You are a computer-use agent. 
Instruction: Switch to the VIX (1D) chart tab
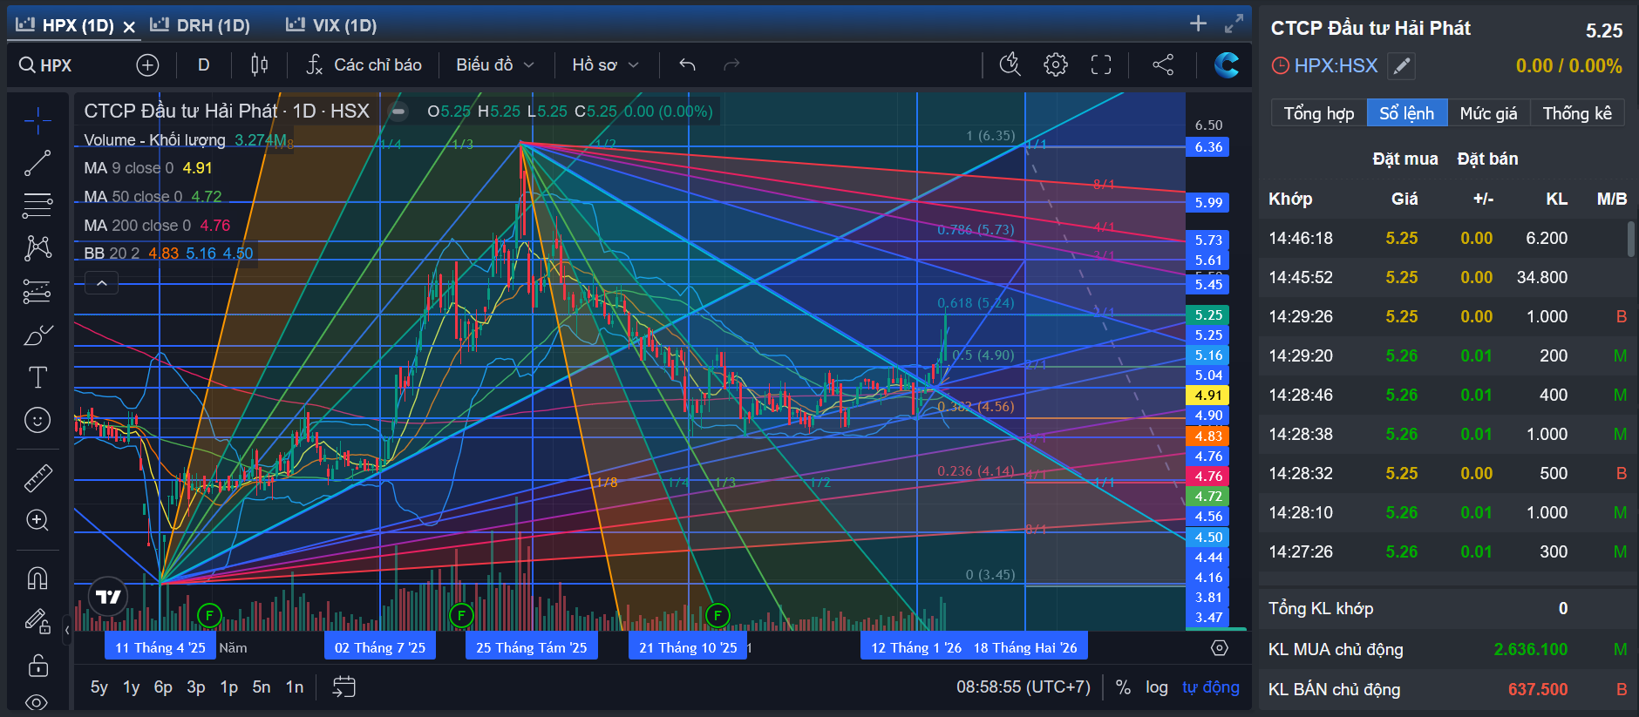pos(332,25)
